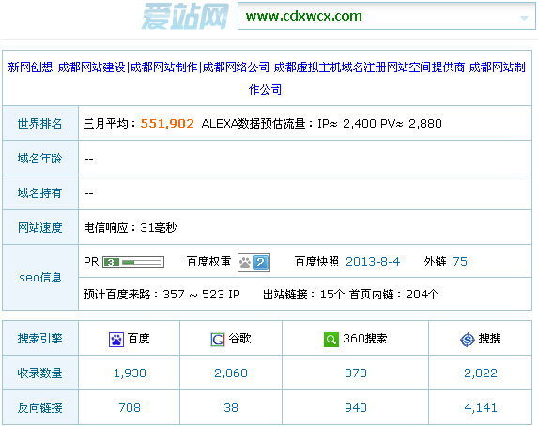The width and height of the screenshot is (538, 426).
Task: Open the world rank 551,902 link
Action: [x=167, y=124]
